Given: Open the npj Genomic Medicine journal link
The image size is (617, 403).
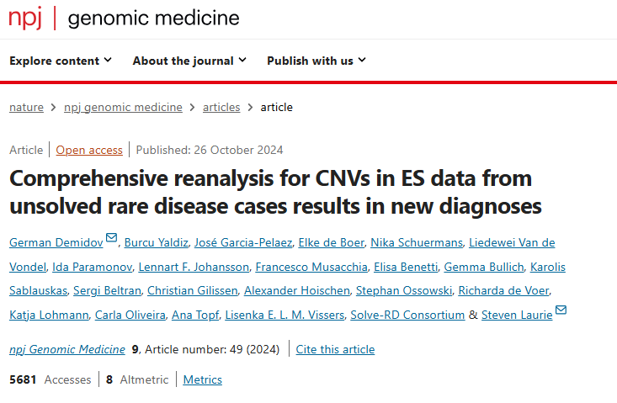Looking at the screenshot, I should click(66, 349).
